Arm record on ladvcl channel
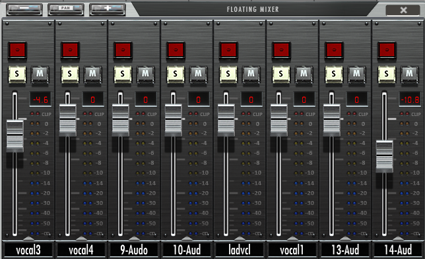The width and height of the screenshot is (425, 259). tap(228, 50)
